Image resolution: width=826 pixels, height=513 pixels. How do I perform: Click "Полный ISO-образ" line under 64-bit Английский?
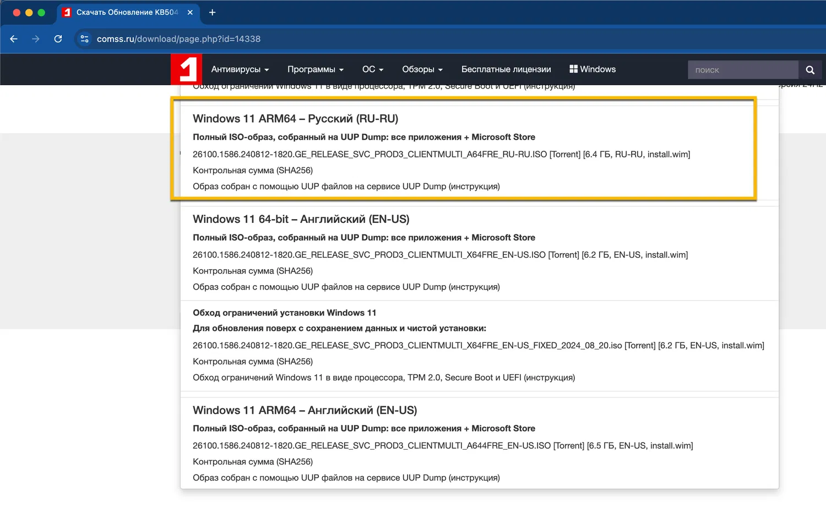point(364,238)
